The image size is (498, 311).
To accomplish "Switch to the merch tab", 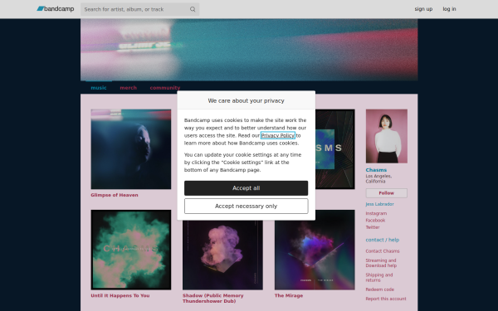I will [x=129, y=88].
